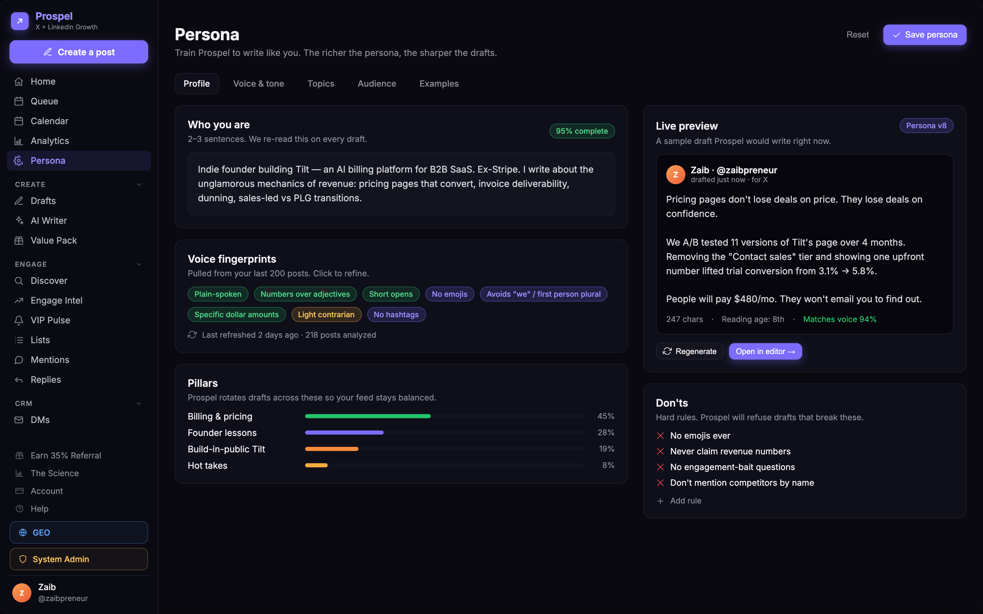Image resolution: width=983 pixels, height=614 pixels.
Task: Open Mentions page
Action: point(79,360)
